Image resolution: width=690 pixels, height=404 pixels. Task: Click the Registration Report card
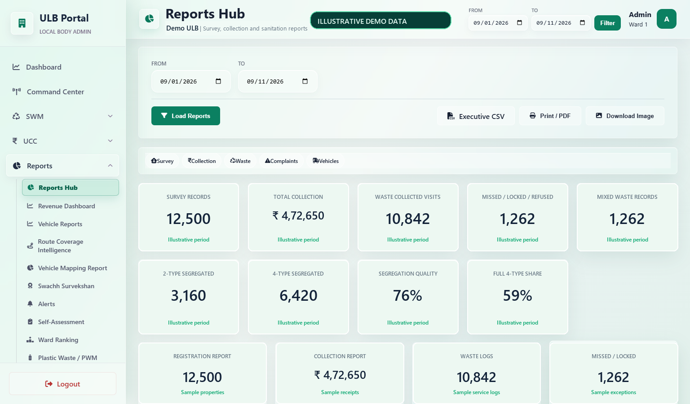(x=203, y=373)
